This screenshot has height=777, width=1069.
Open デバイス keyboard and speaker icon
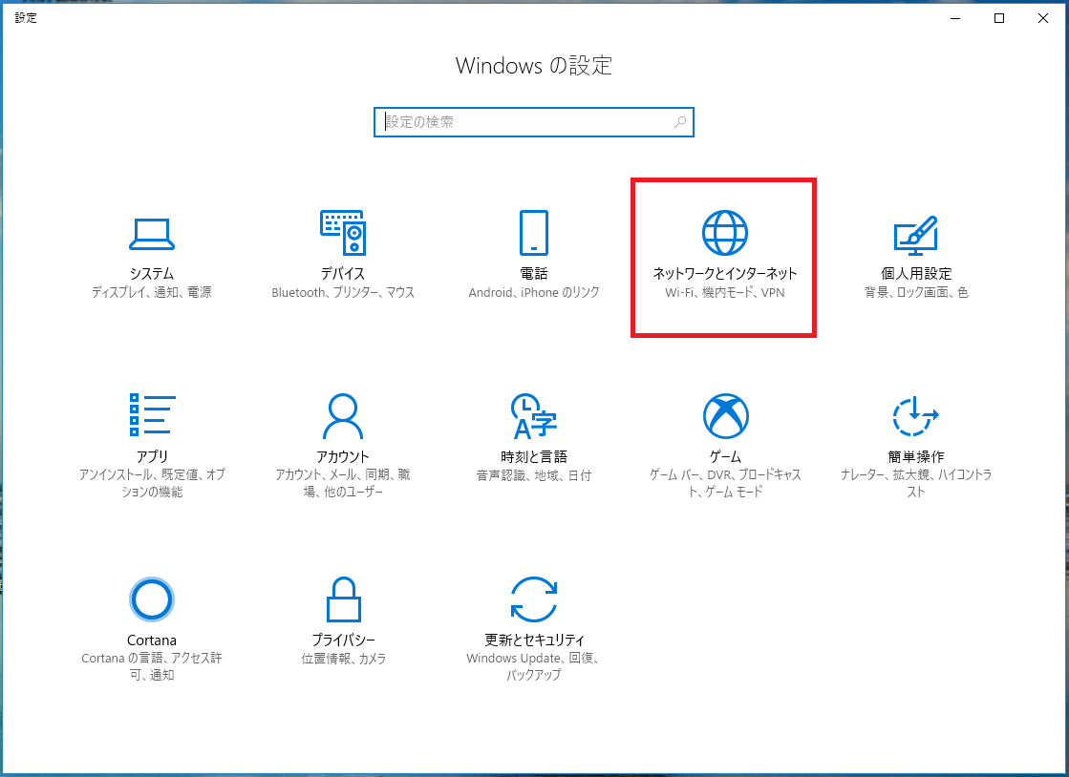pos(343,232)
